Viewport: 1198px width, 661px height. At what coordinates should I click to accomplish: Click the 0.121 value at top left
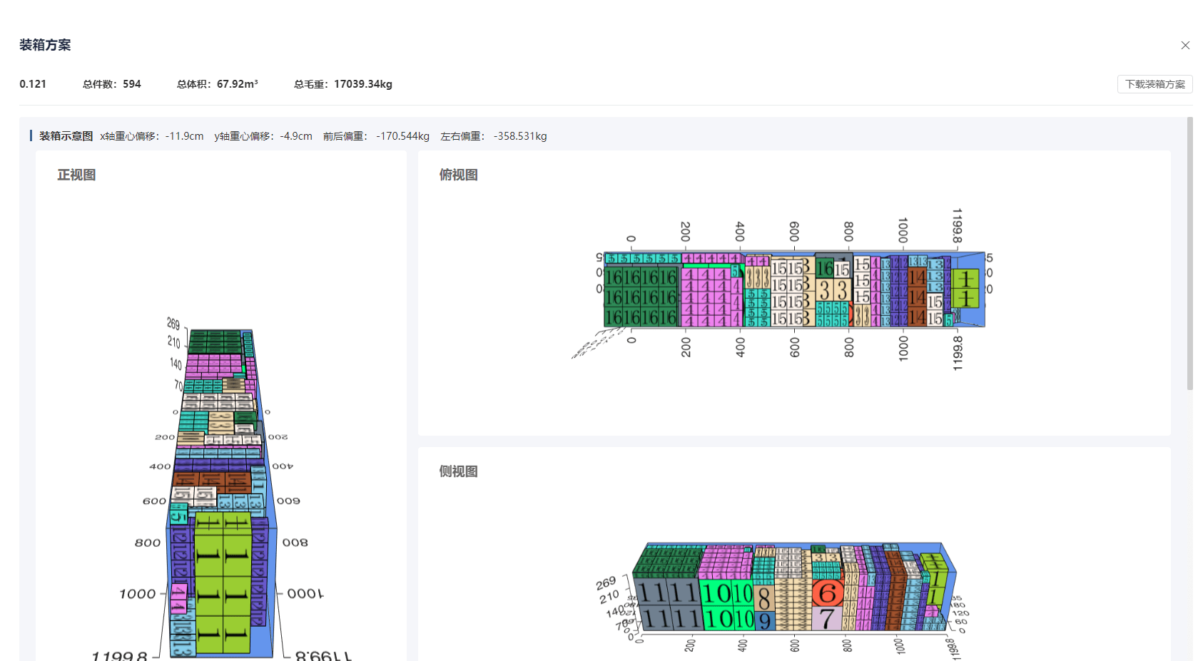(x=33, y=84)
